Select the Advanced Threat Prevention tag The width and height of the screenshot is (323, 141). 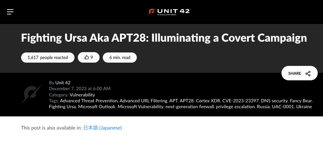tap(89, 101)
